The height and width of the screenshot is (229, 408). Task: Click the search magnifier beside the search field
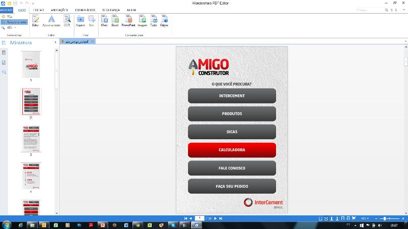pyautogui.click(x=386, y=10)
